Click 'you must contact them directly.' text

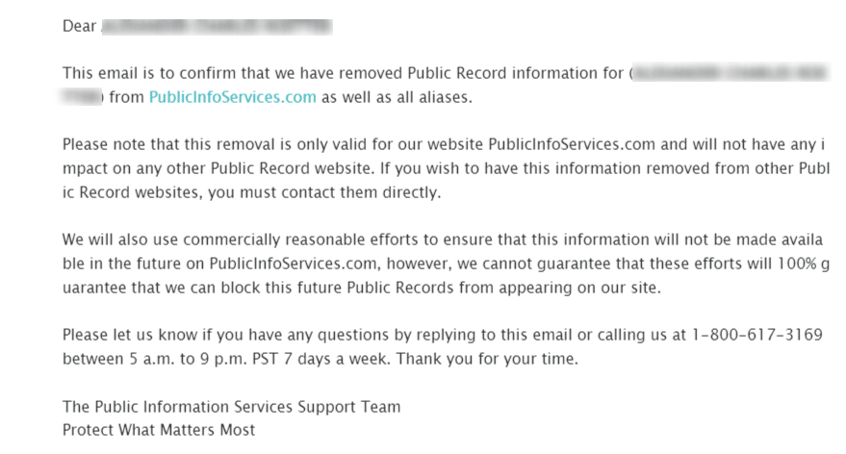(x=324, y=192)
